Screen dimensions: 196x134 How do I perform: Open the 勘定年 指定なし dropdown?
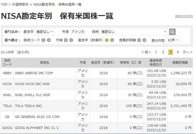(x=45, y=32)
